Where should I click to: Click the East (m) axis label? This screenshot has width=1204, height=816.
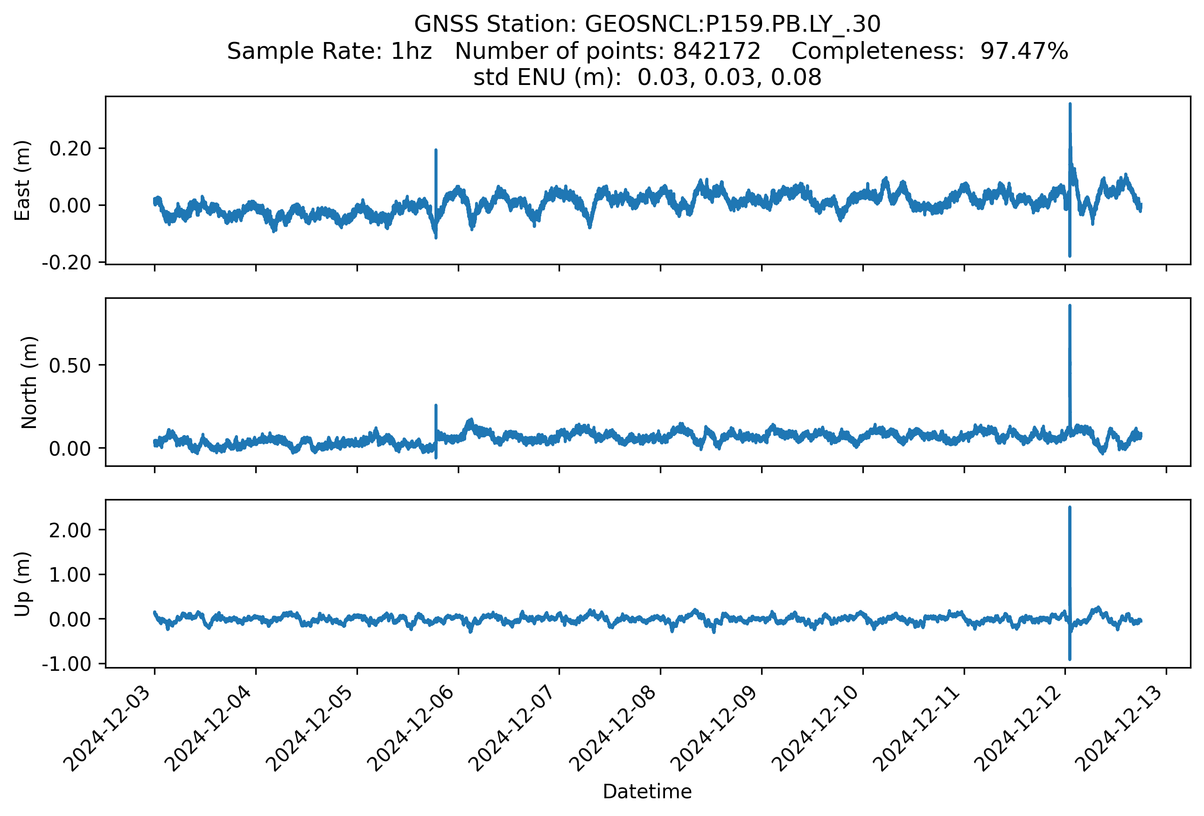pyautogui.click(x=22, y=180)
